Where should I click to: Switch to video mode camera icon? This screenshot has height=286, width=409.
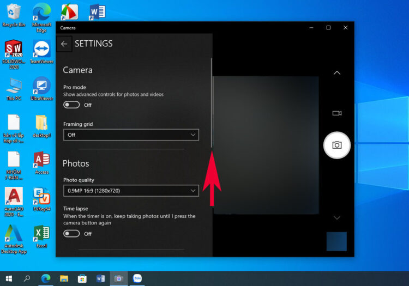point(337,113)
